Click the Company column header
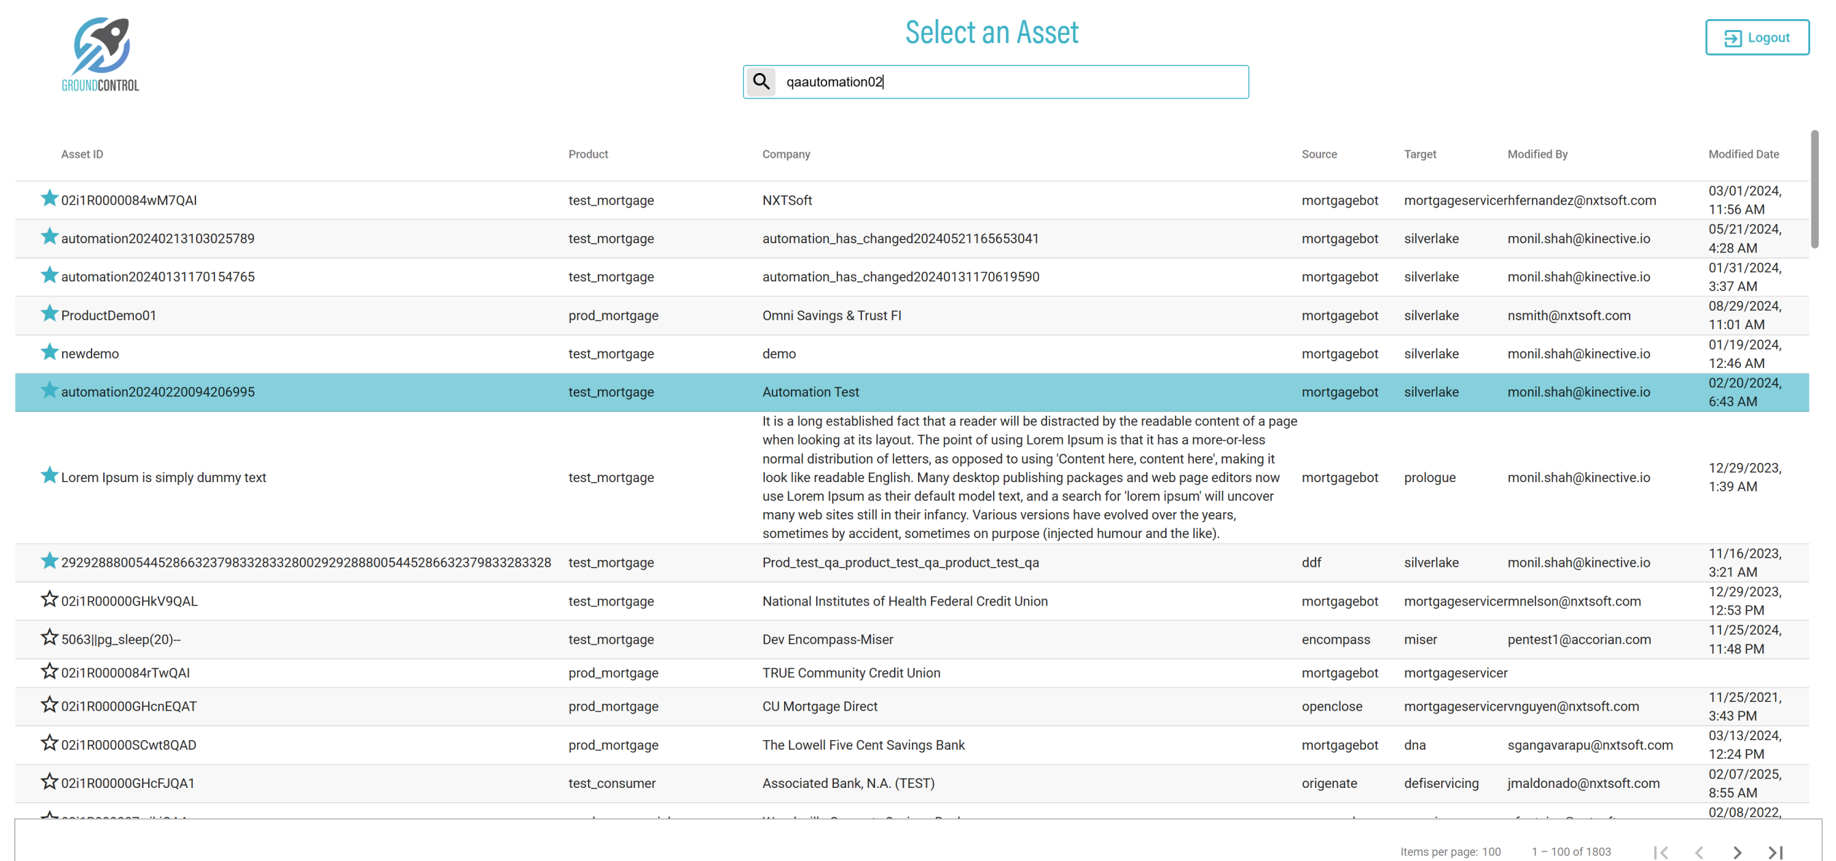 (785, 154)
